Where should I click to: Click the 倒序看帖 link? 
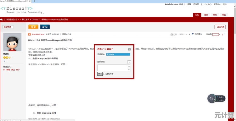click(x=199, y=34)
